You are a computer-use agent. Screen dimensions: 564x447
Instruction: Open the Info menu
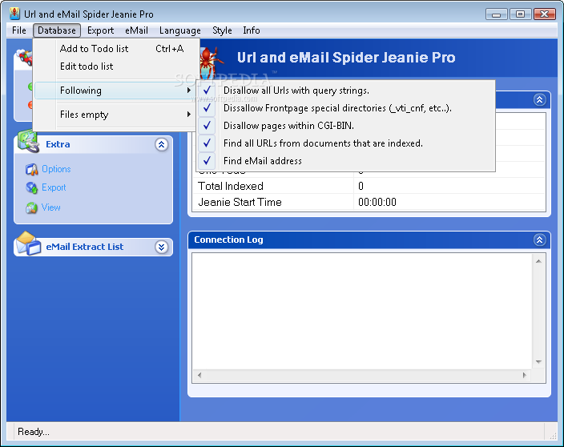click(251, 30)
